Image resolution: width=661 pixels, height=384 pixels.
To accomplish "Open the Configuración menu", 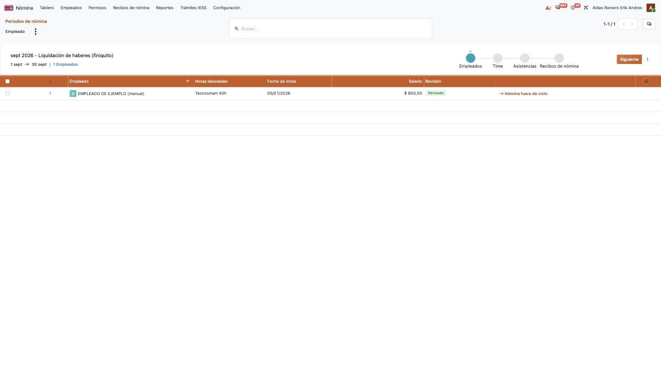I will pyautogui.click(x=227, y=8).
